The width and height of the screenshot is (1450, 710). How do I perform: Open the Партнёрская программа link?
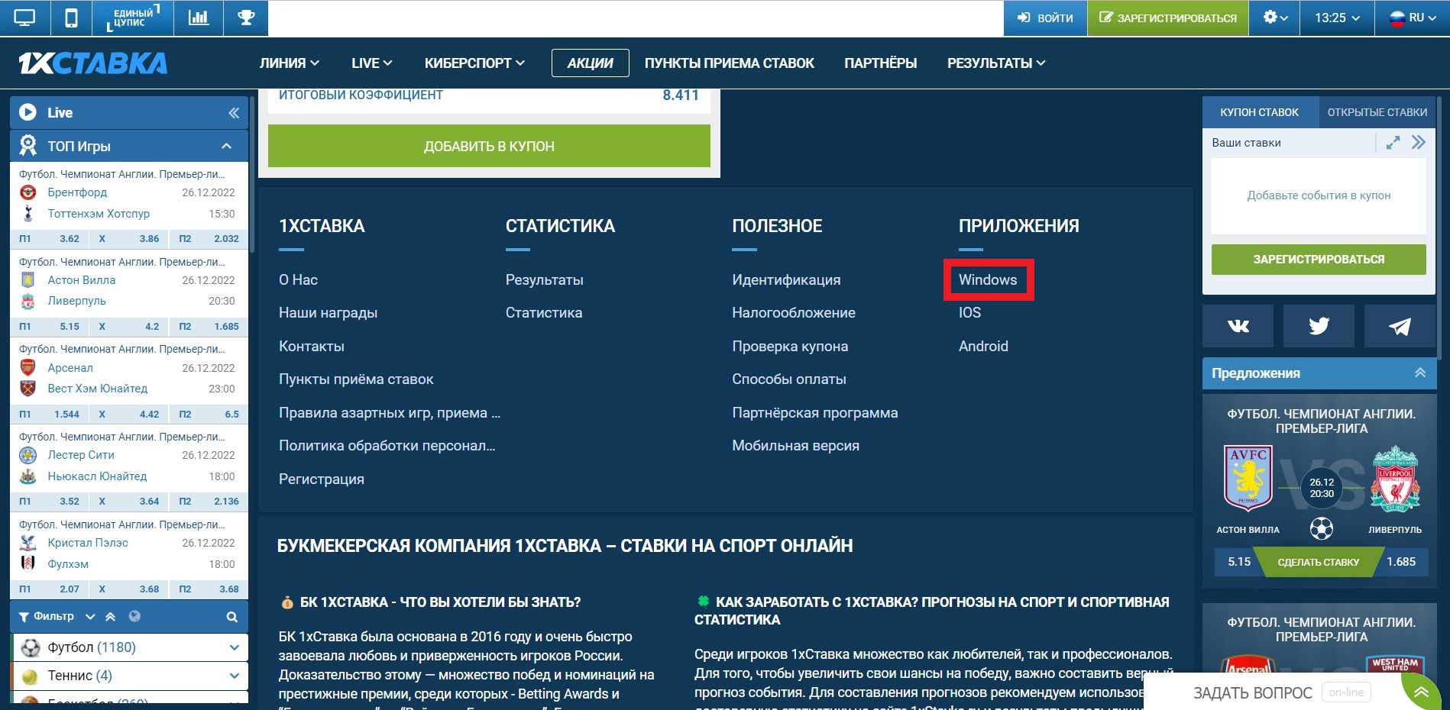click(x=815, y=413)
